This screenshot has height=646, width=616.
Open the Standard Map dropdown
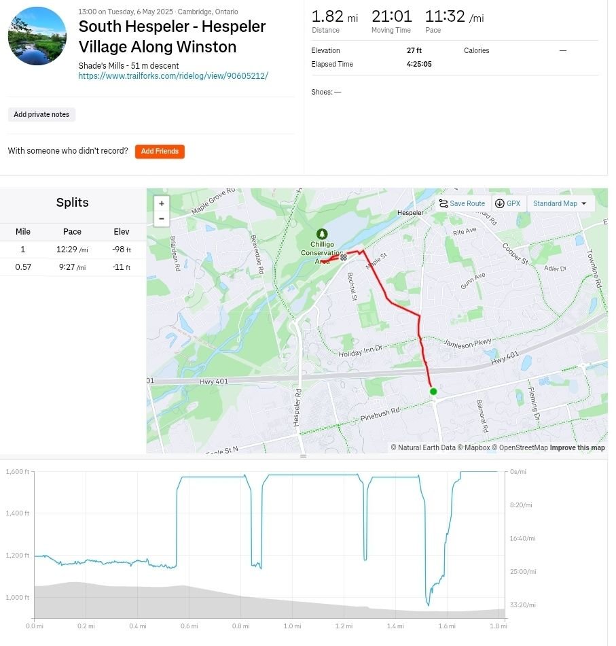(560, 203)
